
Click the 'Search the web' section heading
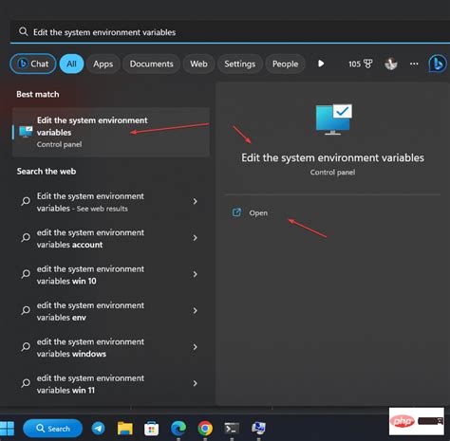click(x=47, y=172)
